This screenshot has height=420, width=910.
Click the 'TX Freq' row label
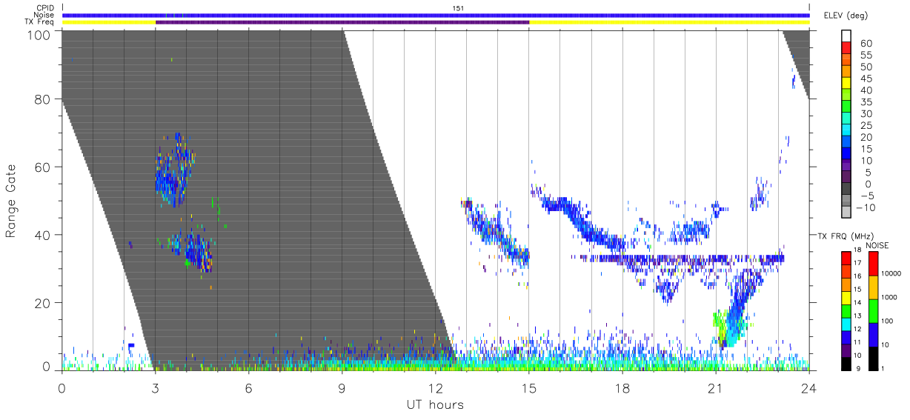click(40, 22)
